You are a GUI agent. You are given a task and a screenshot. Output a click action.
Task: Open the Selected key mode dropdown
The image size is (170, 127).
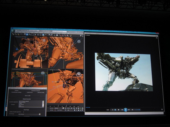59,108
